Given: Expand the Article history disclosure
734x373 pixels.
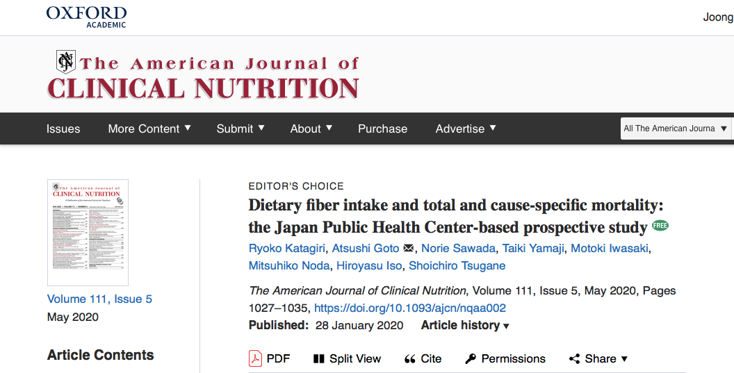Looking at the screenshot, I should coord(465,325).
